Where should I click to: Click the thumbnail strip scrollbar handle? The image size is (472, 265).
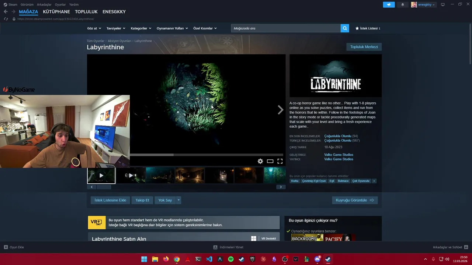(x=104, y=187)
